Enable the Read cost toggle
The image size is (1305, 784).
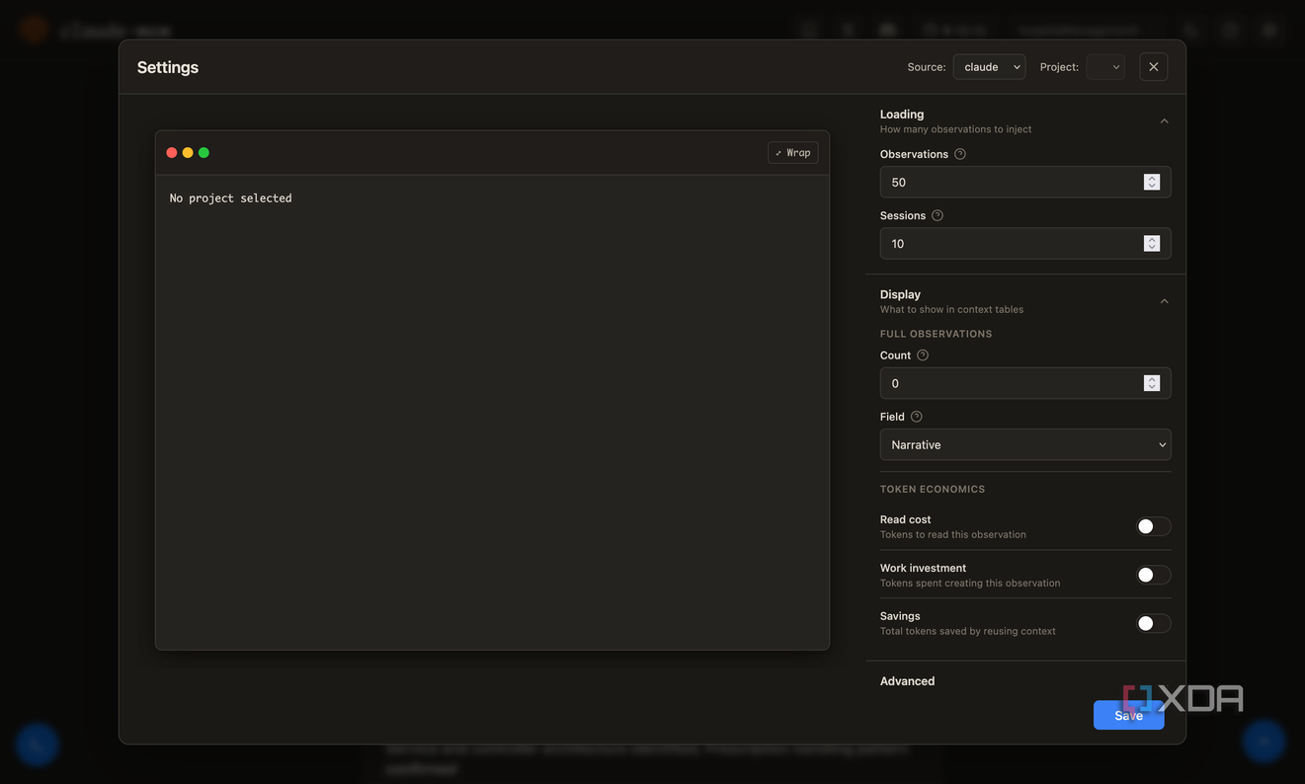click(1153, 526)
